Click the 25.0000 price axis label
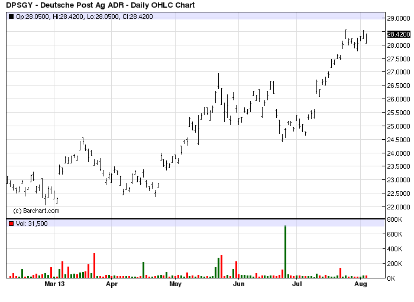This screenshot has width=414, height=302. [399, 126]
